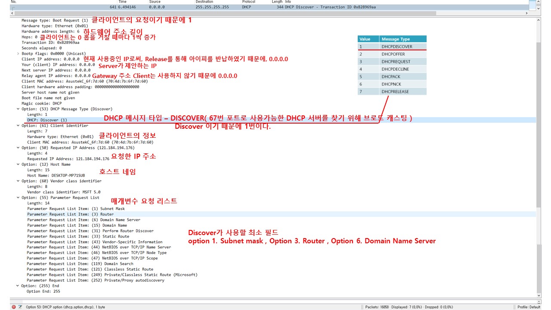Select list item (15) Domain Name
This screenshot has width=551, height=310.
click(77, 226)
